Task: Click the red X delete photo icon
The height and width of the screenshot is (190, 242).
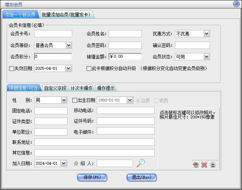Action: coord(204,165)
